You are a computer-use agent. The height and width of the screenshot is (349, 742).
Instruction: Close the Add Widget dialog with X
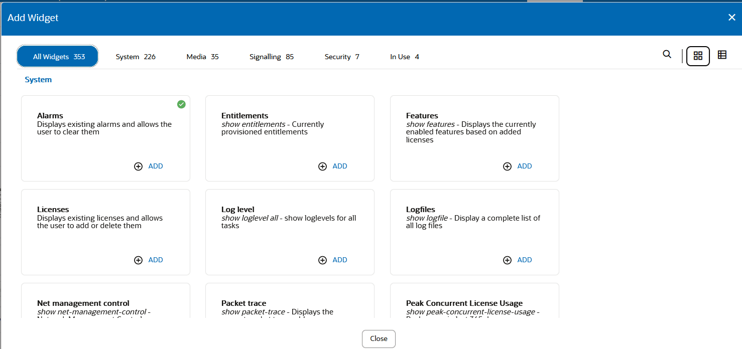pos(731,18)
